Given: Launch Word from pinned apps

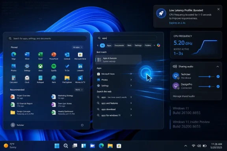Looking at the screenshot, I should coord(27,55).
